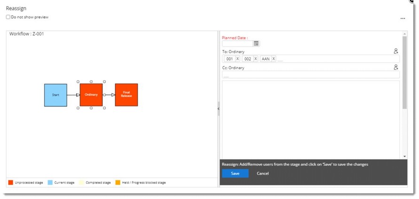Image resolution: width=419 pixels, height=199 pixels.
Task: Click the Save button
Action: click(235, 174)
